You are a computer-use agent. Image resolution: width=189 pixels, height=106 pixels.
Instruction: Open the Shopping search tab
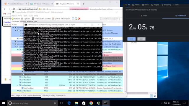click(x=166, y=5)
